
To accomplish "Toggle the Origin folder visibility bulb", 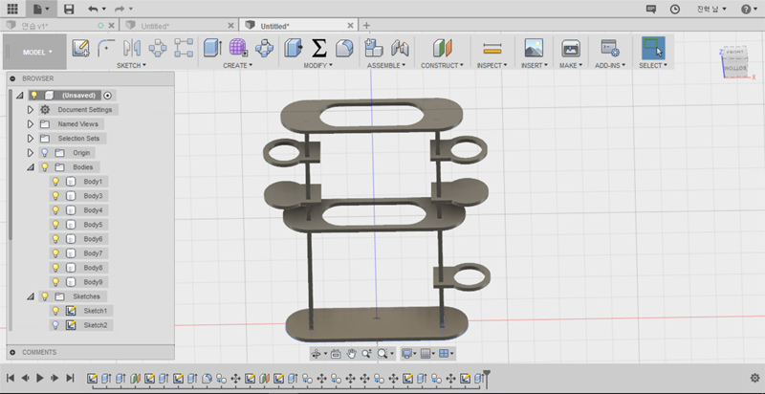I will [x=45, y=153].
